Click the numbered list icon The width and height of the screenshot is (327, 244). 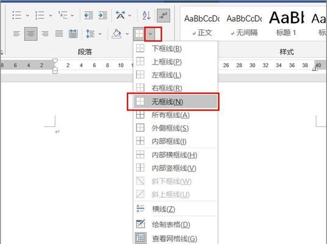[x=40, y=15]
